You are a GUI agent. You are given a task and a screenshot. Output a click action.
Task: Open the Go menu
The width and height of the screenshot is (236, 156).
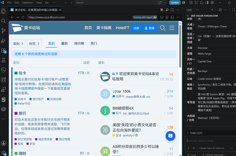point(47,2)
